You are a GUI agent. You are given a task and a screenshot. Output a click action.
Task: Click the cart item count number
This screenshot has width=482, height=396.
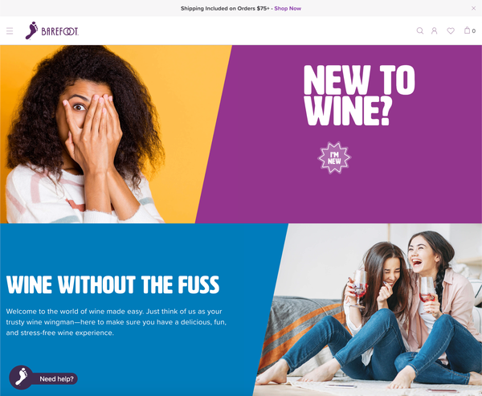(474, 31)
